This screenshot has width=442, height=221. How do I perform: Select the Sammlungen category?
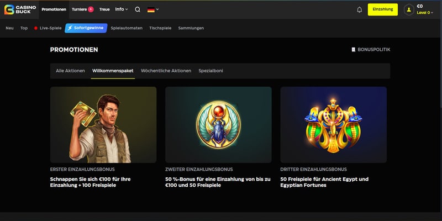click(191, 28)
